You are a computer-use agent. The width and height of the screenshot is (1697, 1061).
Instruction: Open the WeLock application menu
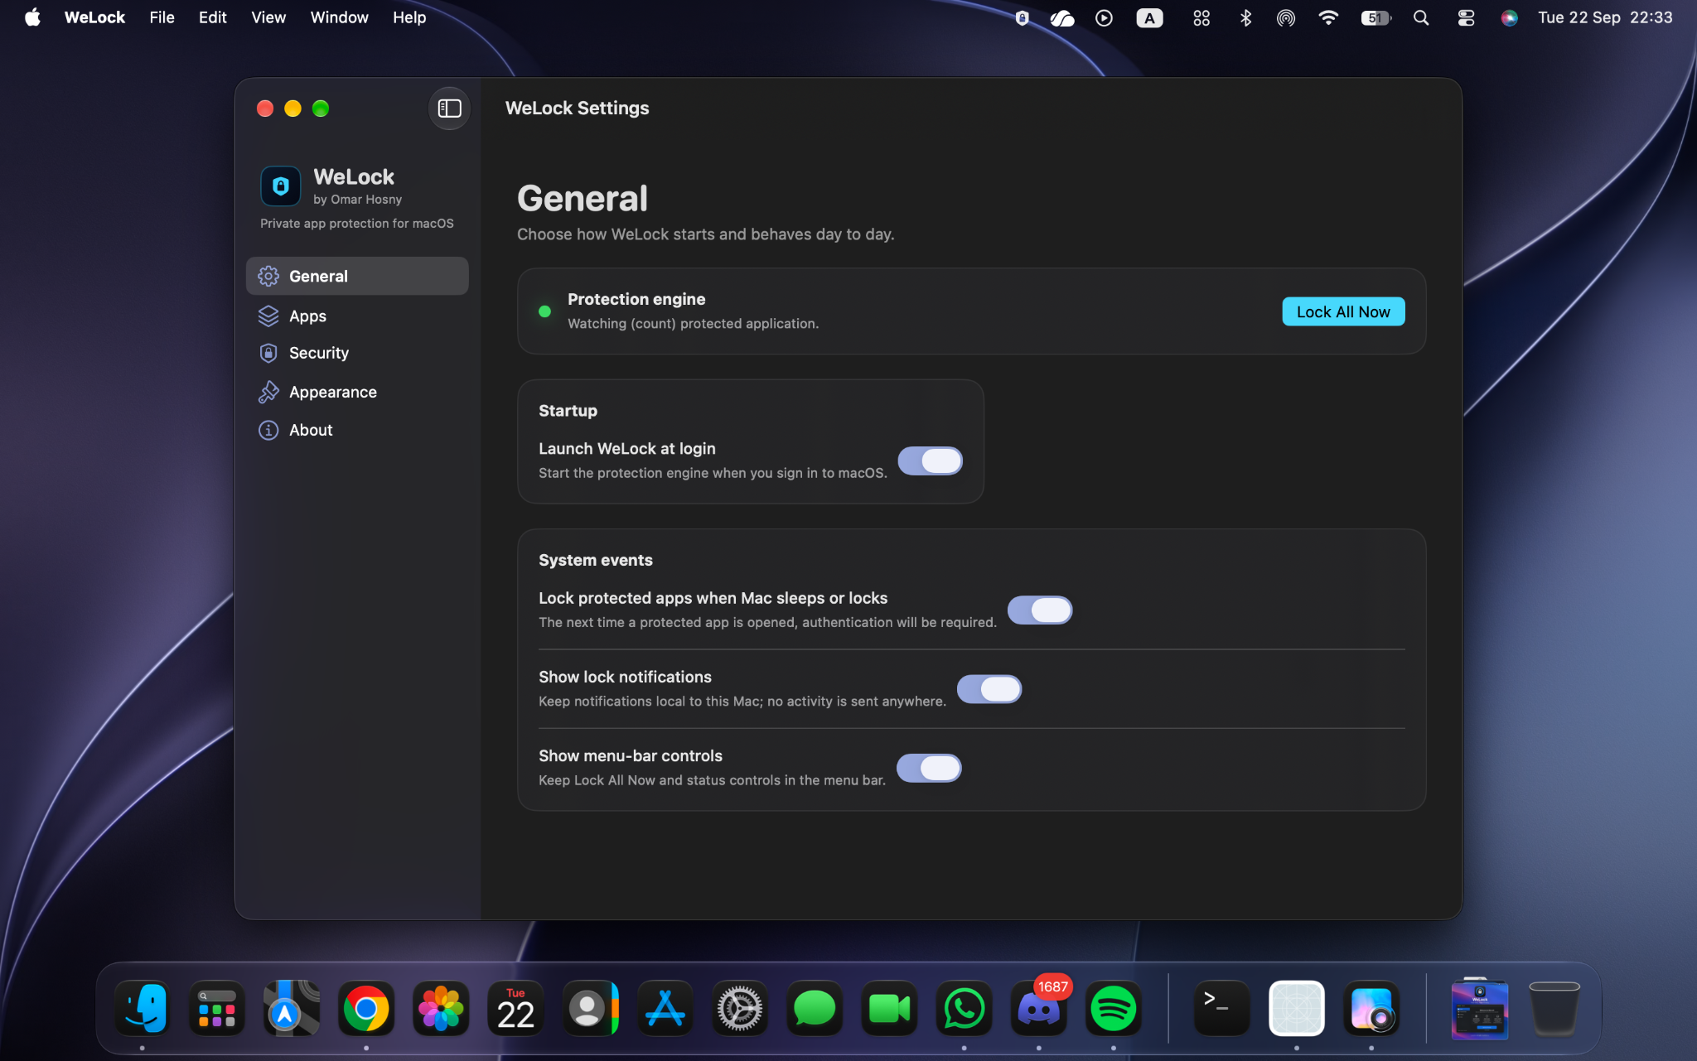[94, 17]
